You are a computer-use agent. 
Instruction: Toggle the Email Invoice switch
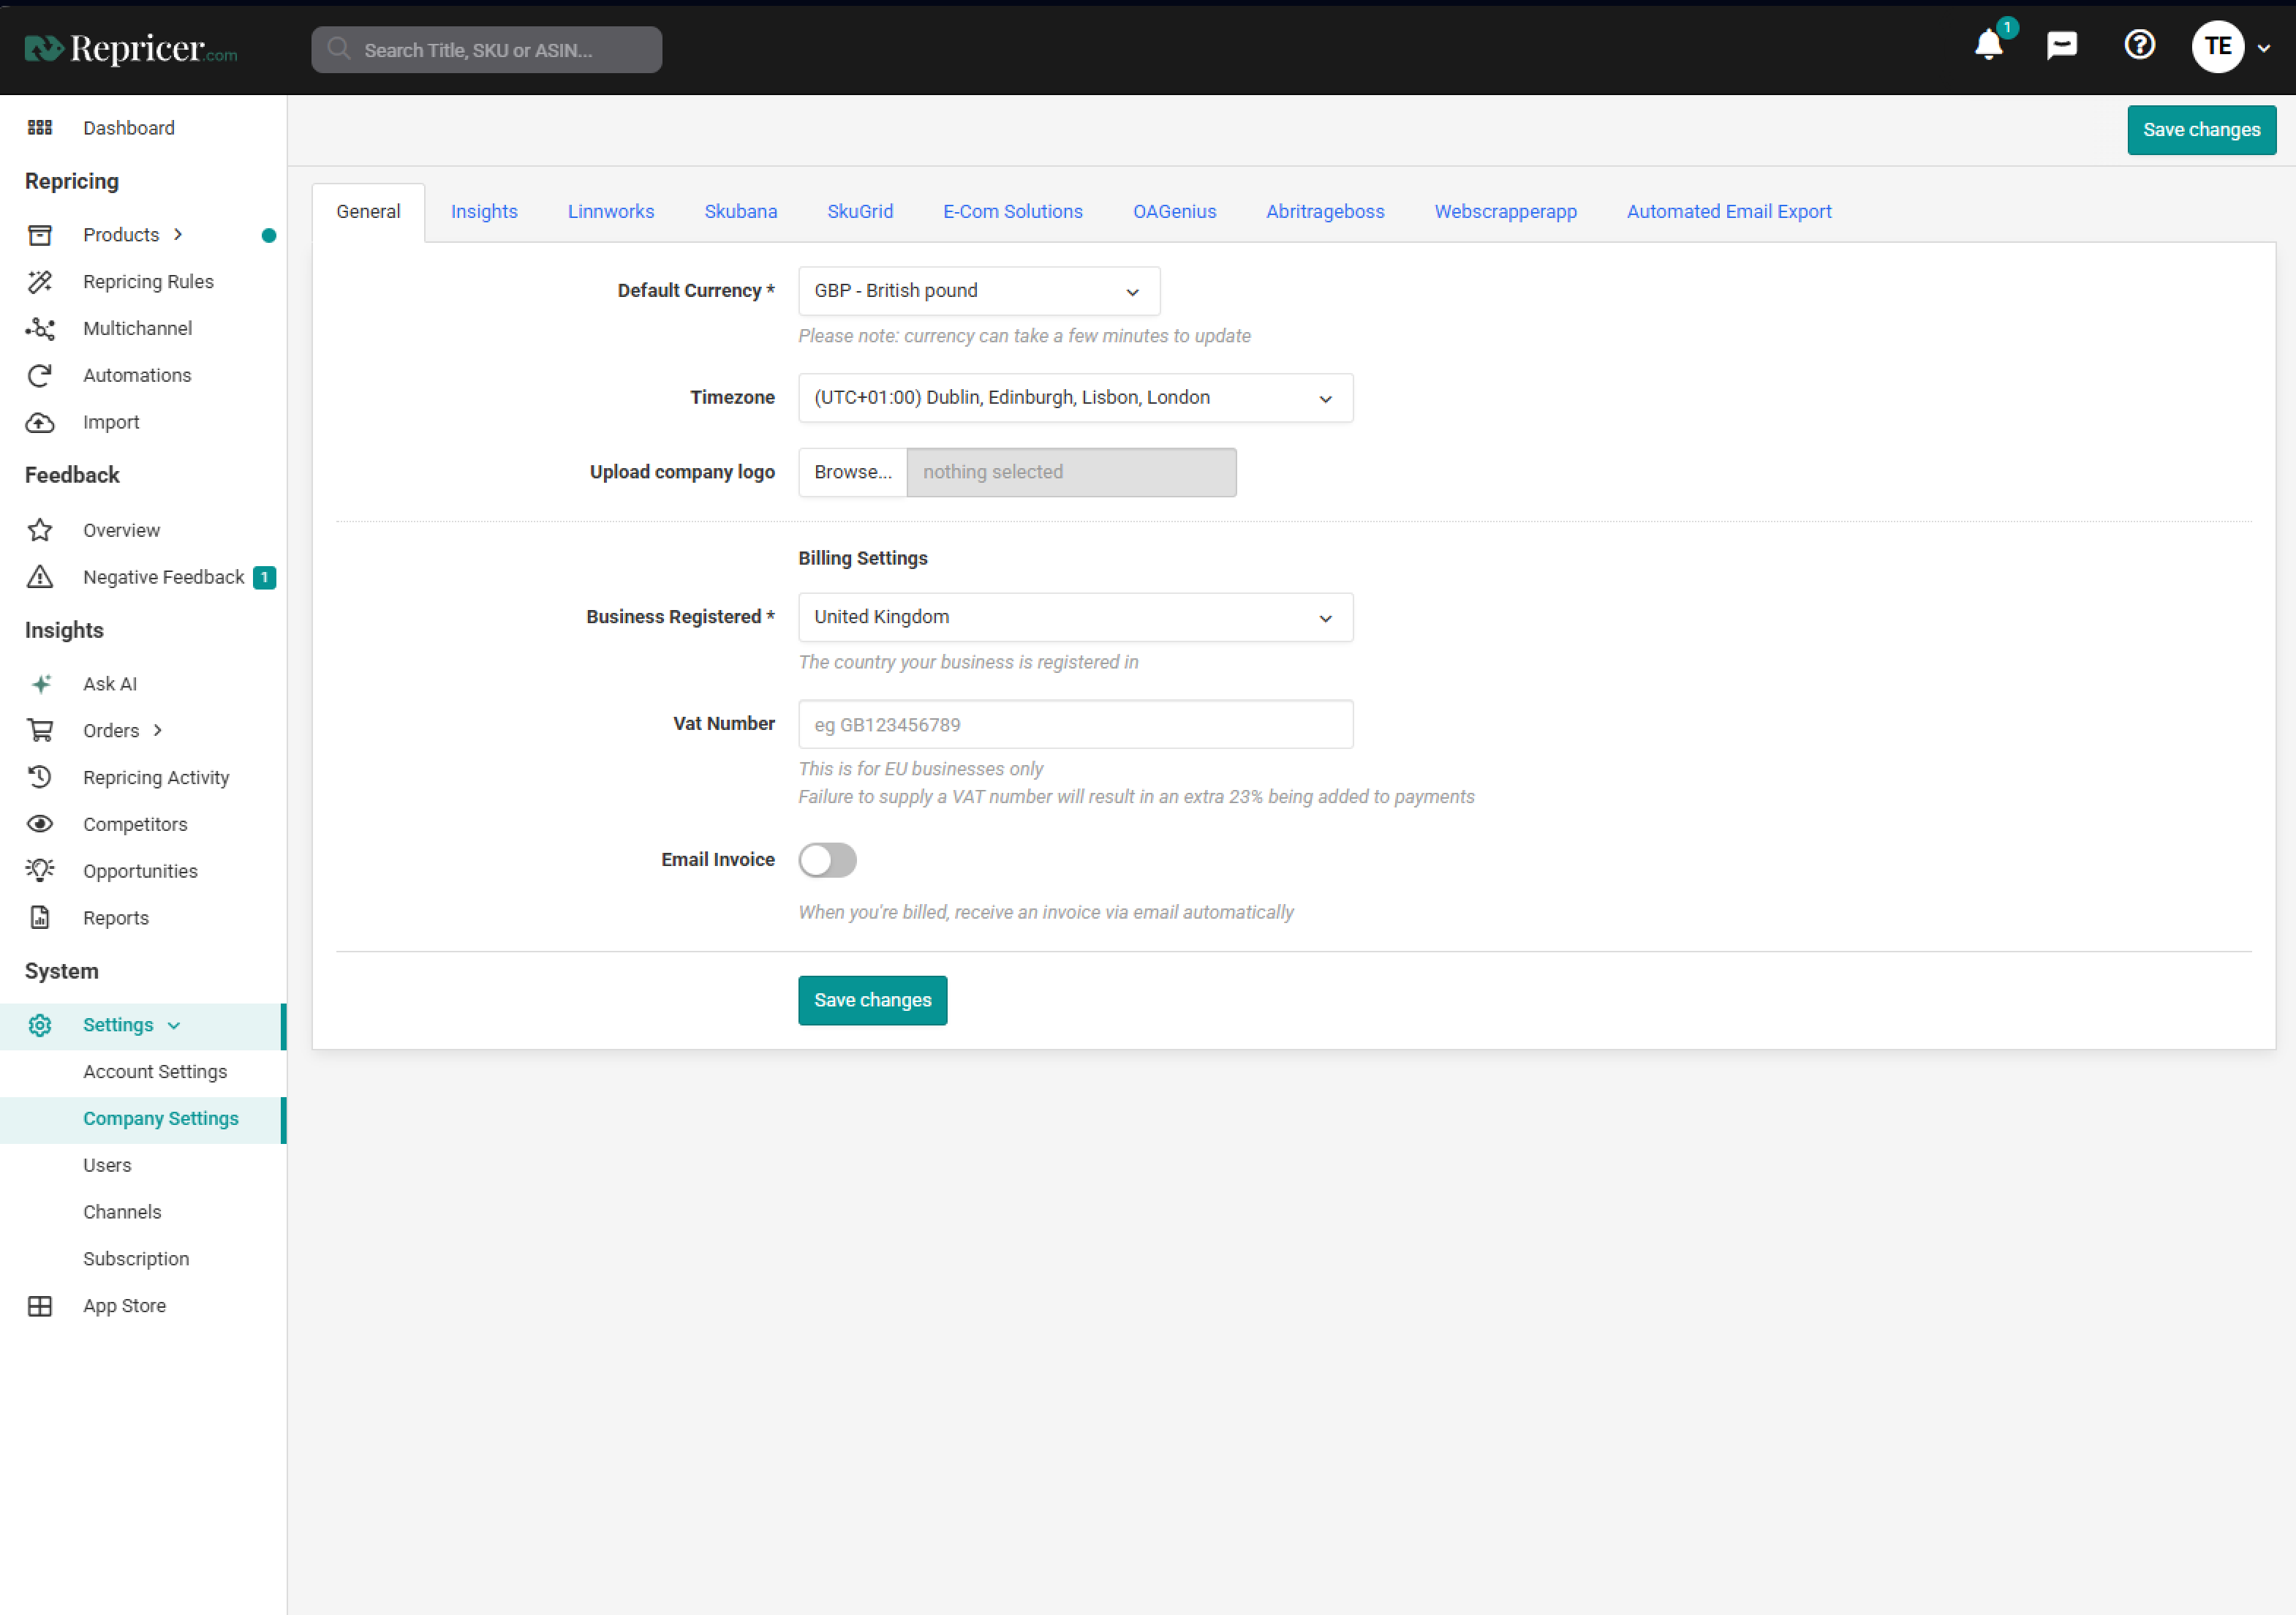(827, 860)
